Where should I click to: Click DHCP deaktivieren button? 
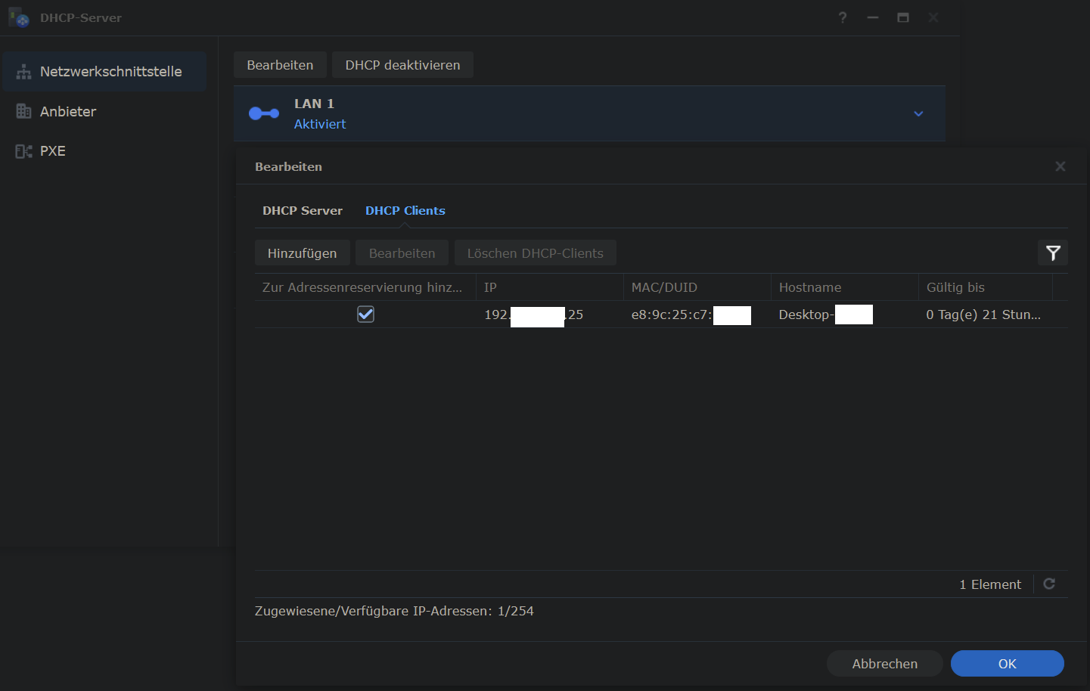(402, 65)
